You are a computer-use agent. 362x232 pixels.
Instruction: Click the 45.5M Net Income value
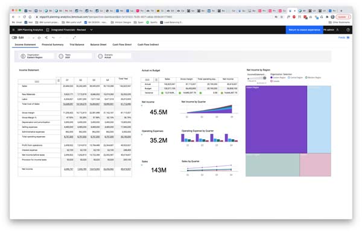point(158,112)
